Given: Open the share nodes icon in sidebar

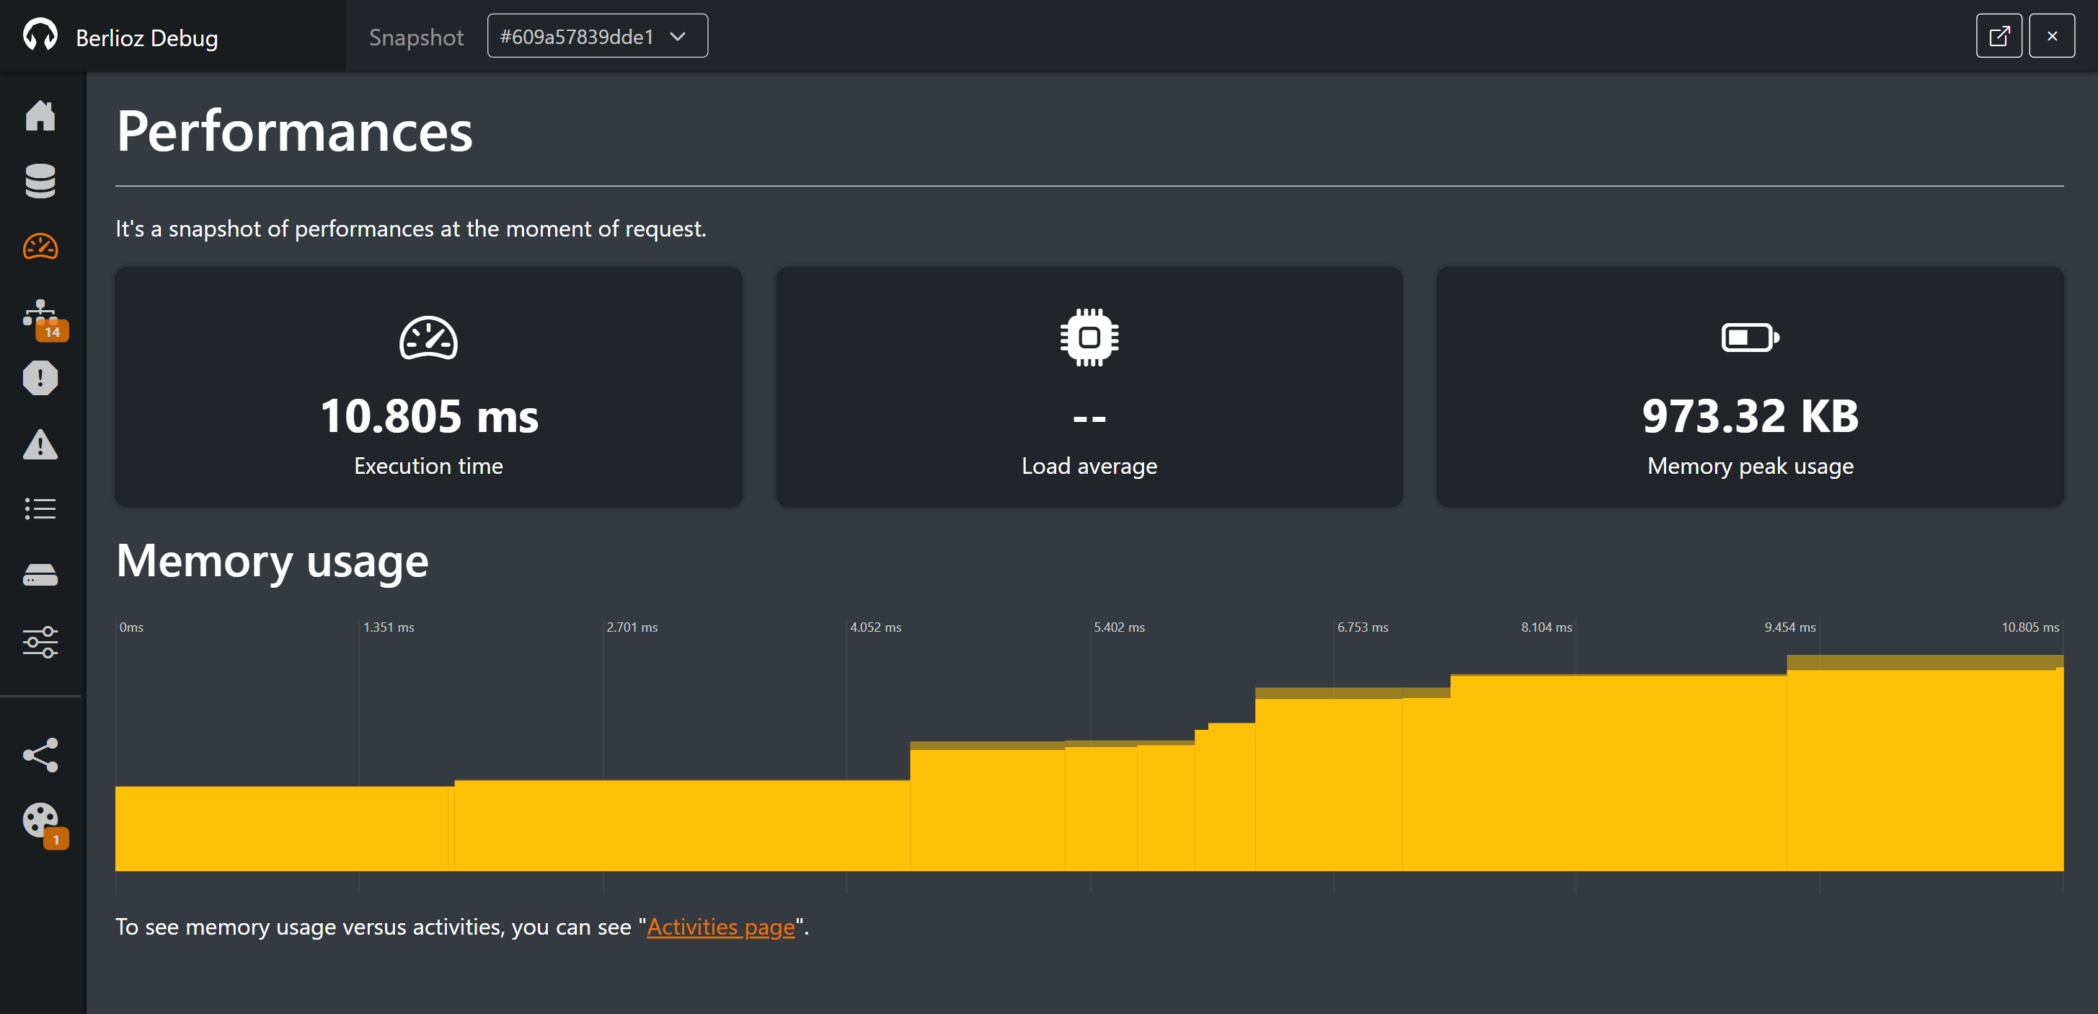Looking at the screenshot, I should (40, 755).
